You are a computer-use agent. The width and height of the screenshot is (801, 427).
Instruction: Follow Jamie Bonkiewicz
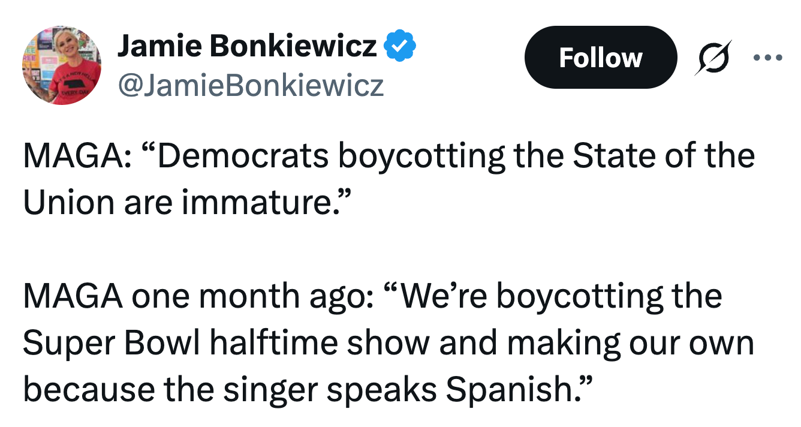pos(600,58)
